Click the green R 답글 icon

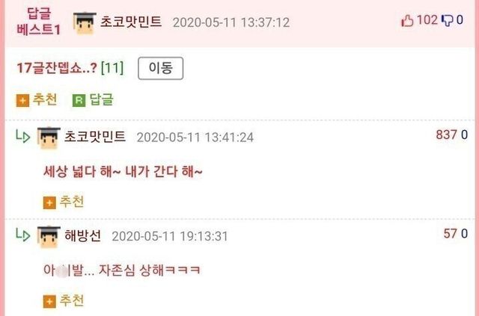[79, 101]
